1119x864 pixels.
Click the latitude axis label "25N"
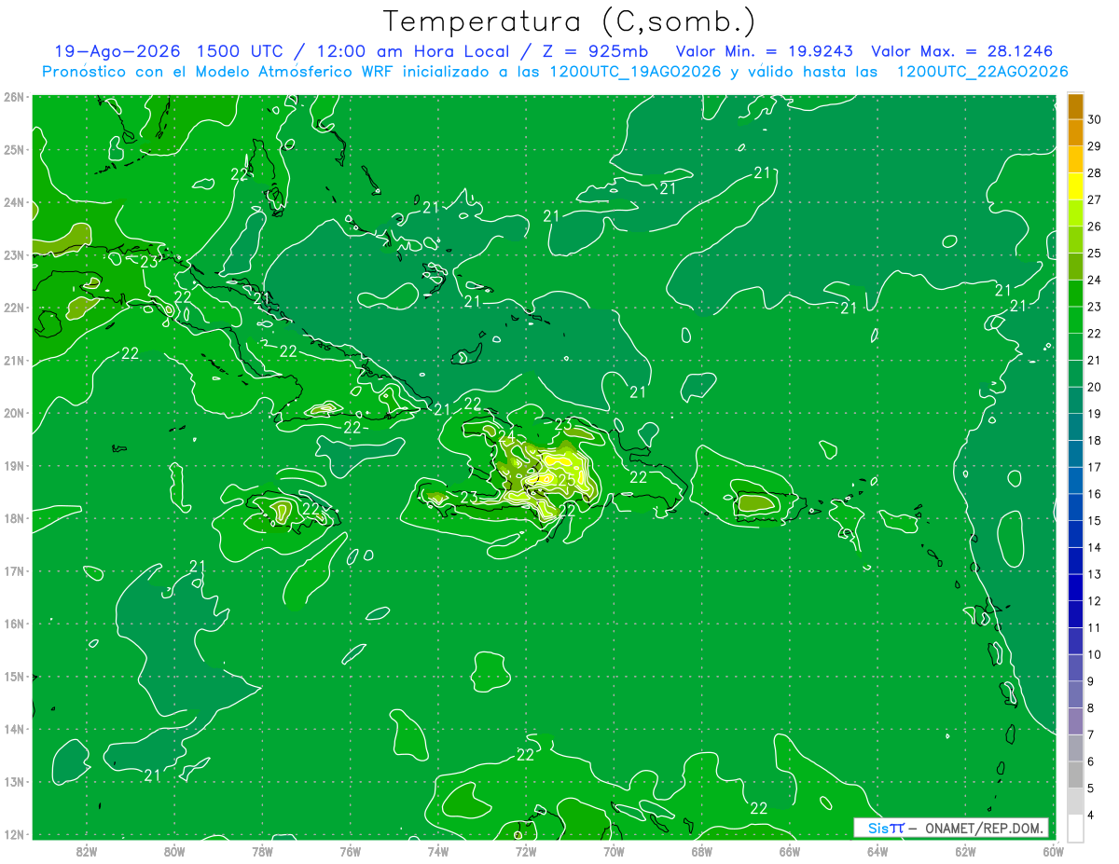(x=13, y=149)
